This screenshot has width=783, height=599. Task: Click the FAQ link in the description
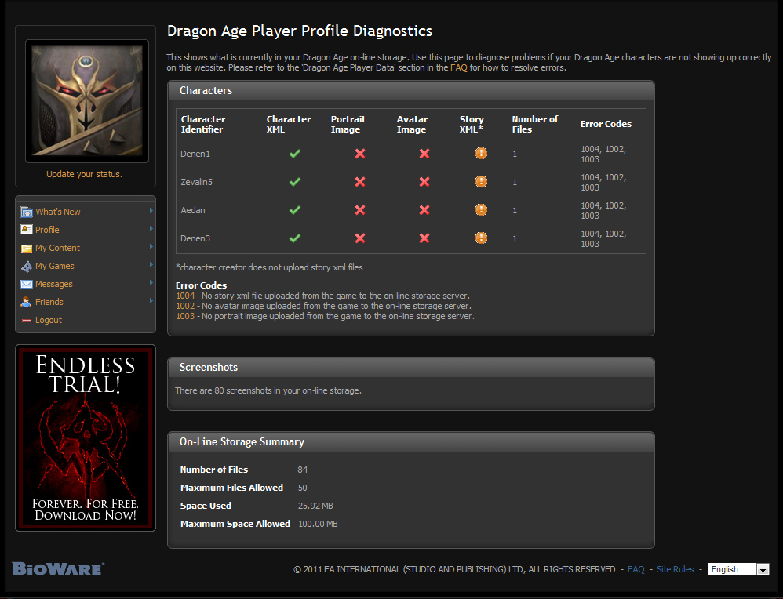458,68
